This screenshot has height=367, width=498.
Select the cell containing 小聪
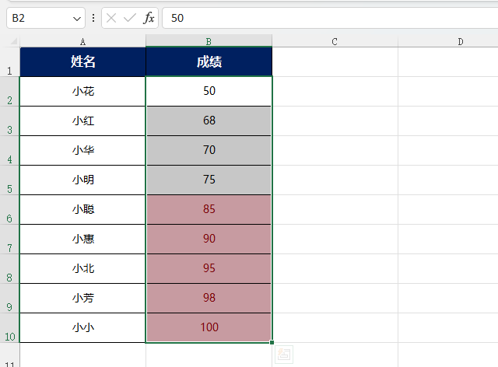[82, 209]
